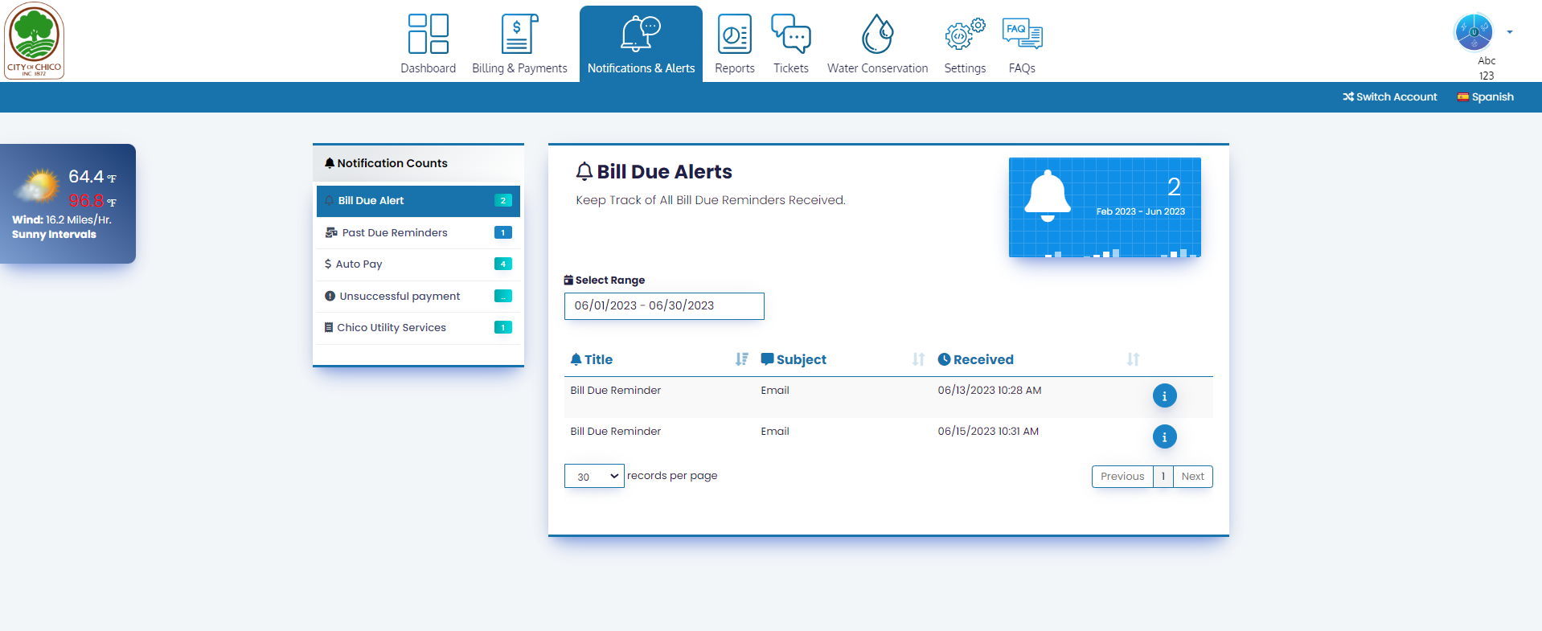View info for 06/15/2023 Bill Due Reminder
1542x631 pixels.
click(x=1164, y=436)
